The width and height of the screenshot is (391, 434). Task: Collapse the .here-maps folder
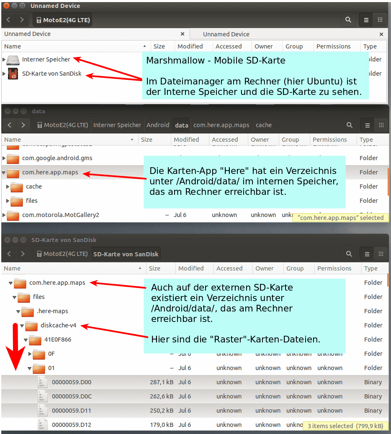tap(18, 311)
